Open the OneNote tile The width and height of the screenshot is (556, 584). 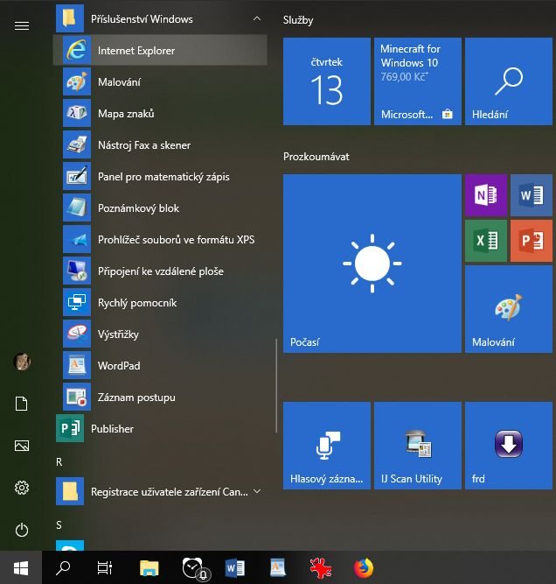point(486,195)
